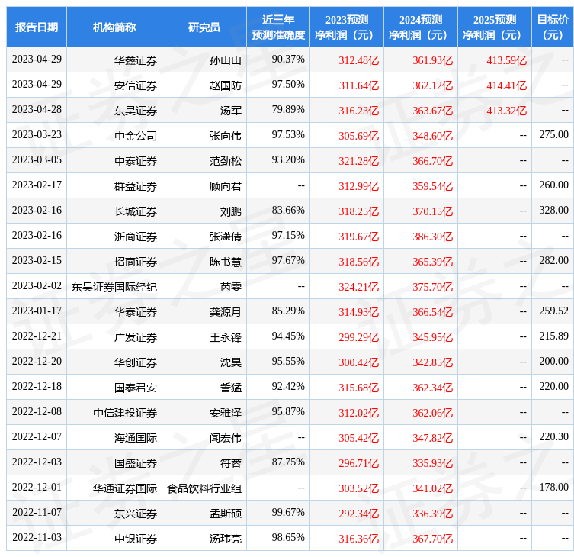
Task: Select the 386.30亿 2024 forecast value
Action: (x=432, y=237)
